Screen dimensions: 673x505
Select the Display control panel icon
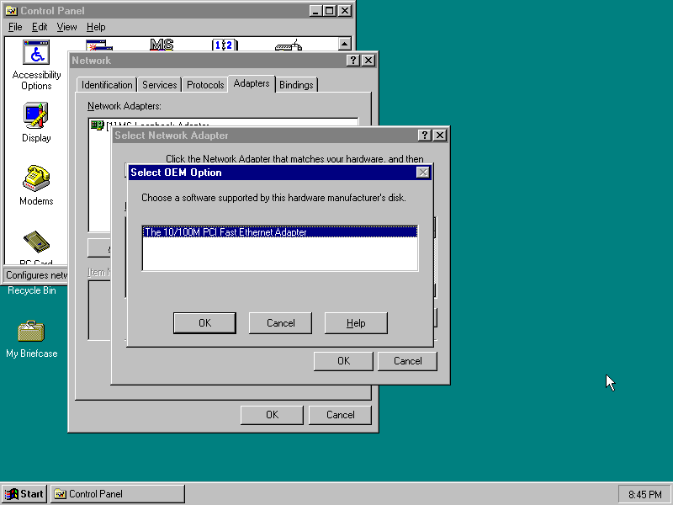36,115
